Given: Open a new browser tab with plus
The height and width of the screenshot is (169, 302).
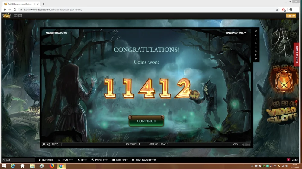Looking at the screenshot, I should click(44, 4).
